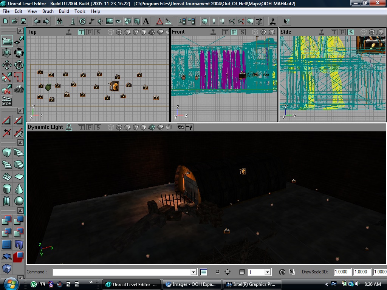Open the Music browser (note icon)
Viewport: 387px width, 290px height.
pyautogui.click(x=91, y=22)
